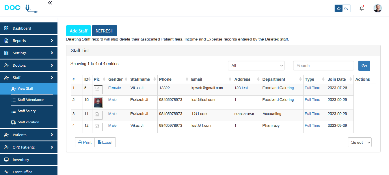
Task: Focus the Search input field
Action: coord(323,66)
